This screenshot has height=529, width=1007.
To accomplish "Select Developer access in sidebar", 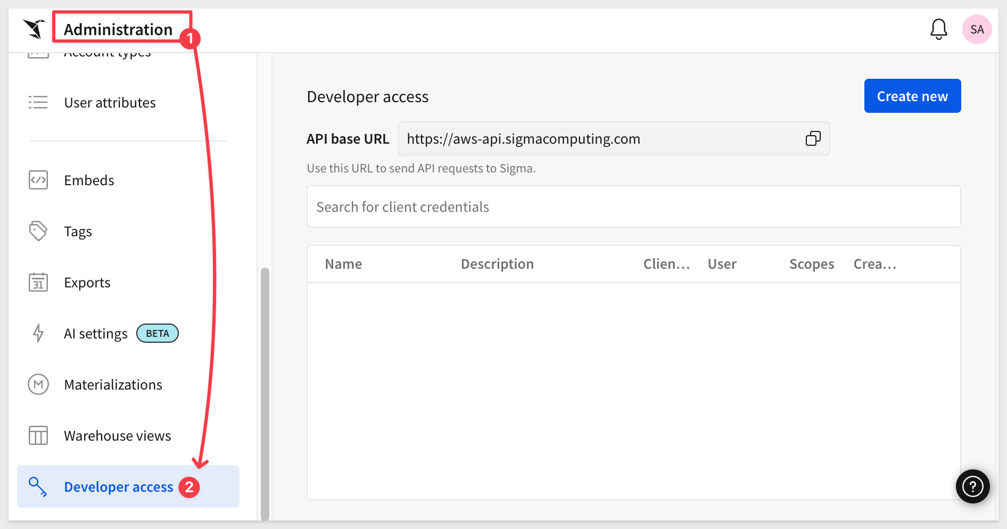I will 118,487.
